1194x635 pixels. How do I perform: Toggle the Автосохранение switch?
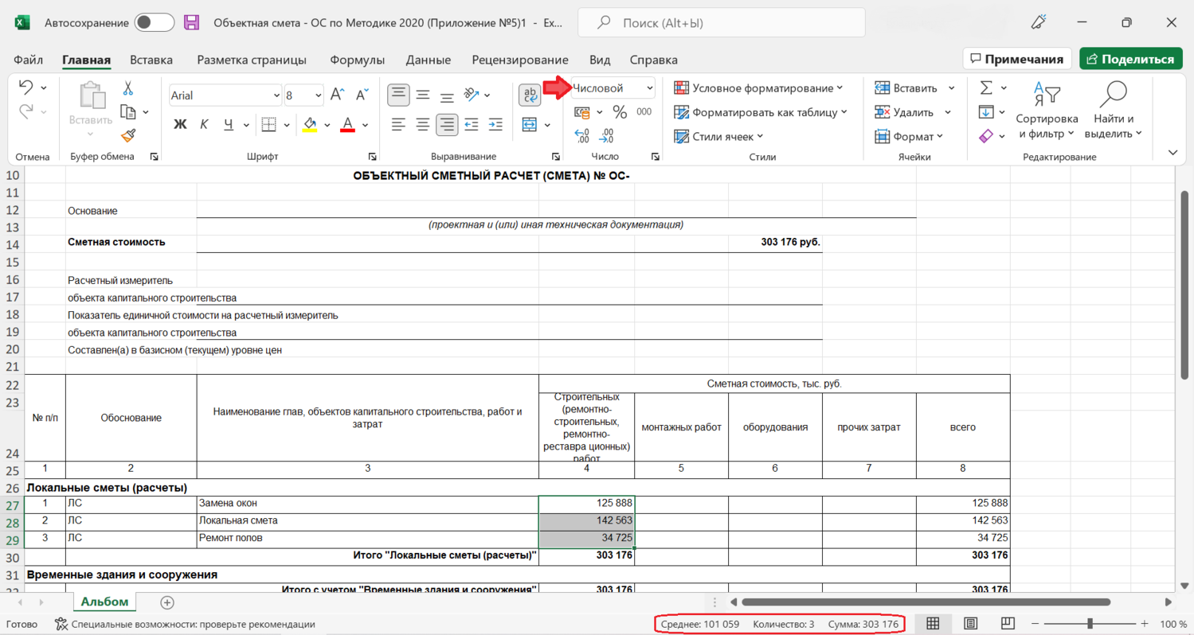154,22
